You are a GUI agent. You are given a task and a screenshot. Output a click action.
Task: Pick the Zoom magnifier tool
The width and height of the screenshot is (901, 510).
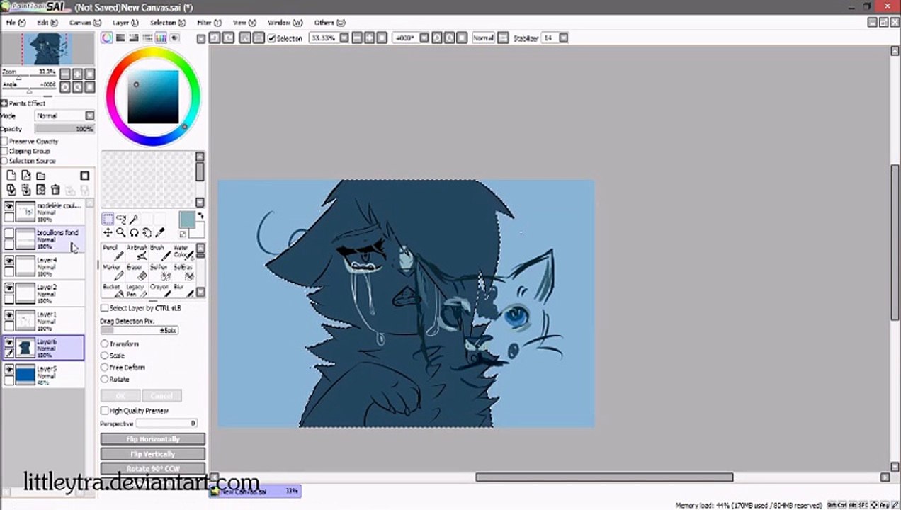[x=121, y=232]
